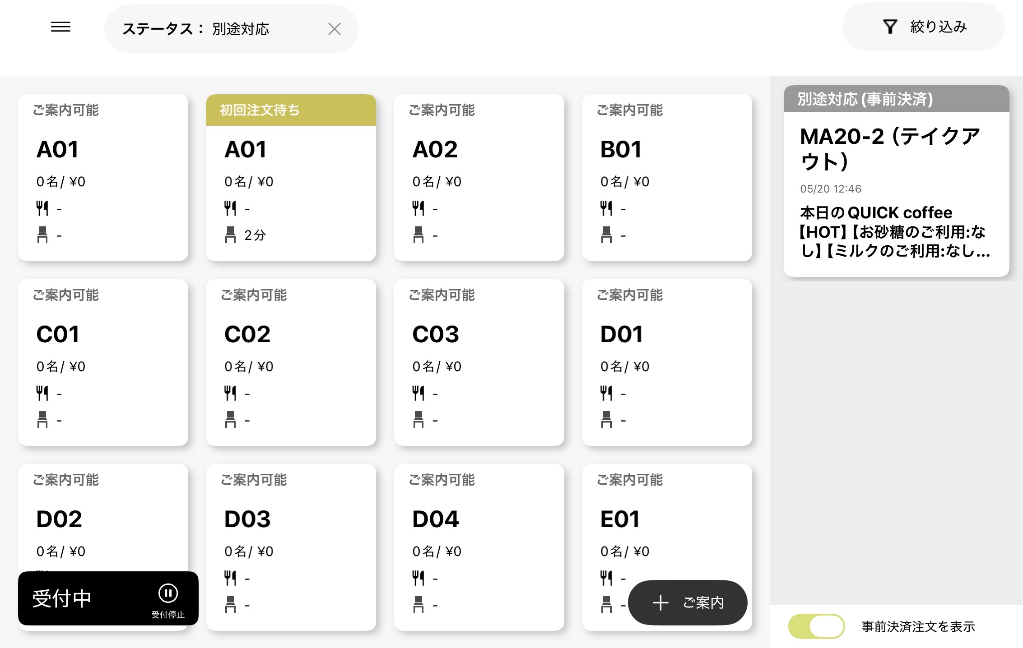Click the fork-knife icon on B01 card

tap(606, 208)
